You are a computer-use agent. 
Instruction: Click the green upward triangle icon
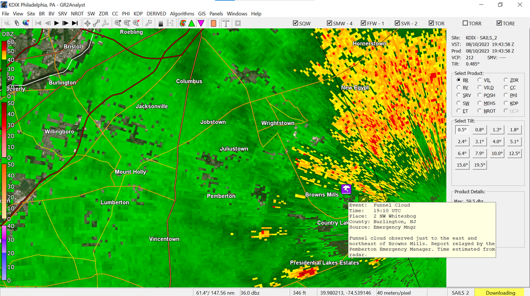pos(191,23)
